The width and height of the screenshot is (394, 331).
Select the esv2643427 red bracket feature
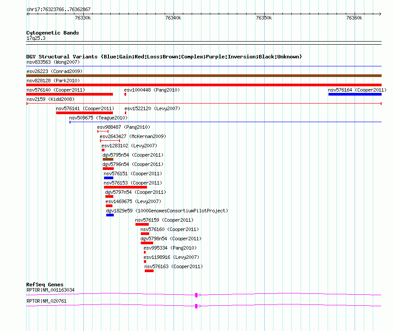coord(110,141)
